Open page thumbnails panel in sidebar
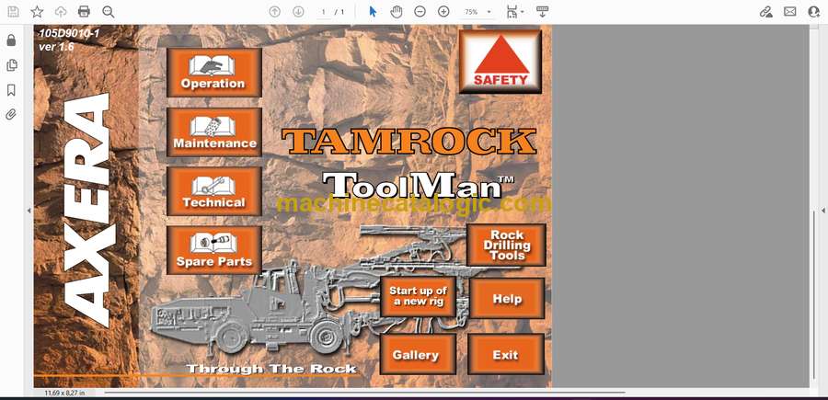 11,65
